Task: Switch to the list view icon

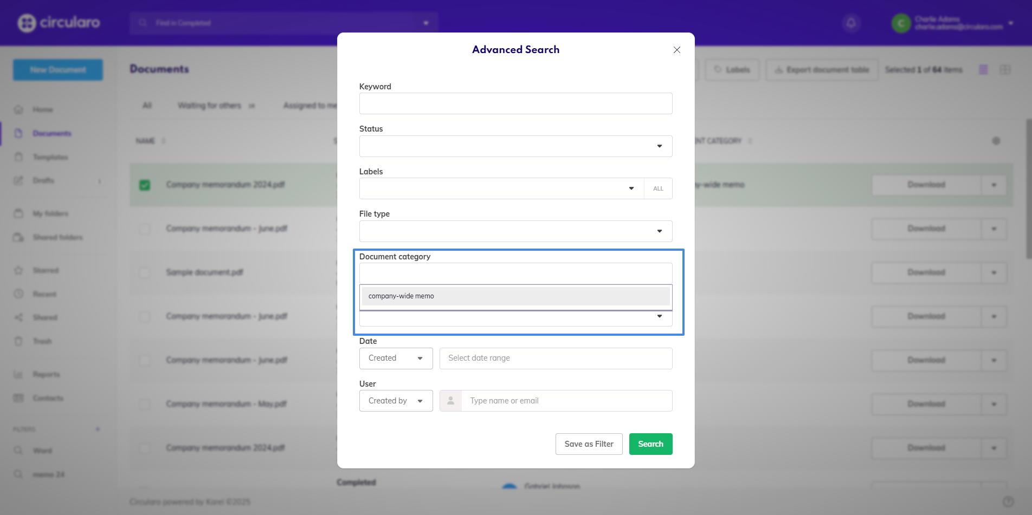Action: click(x=983, y=70)
